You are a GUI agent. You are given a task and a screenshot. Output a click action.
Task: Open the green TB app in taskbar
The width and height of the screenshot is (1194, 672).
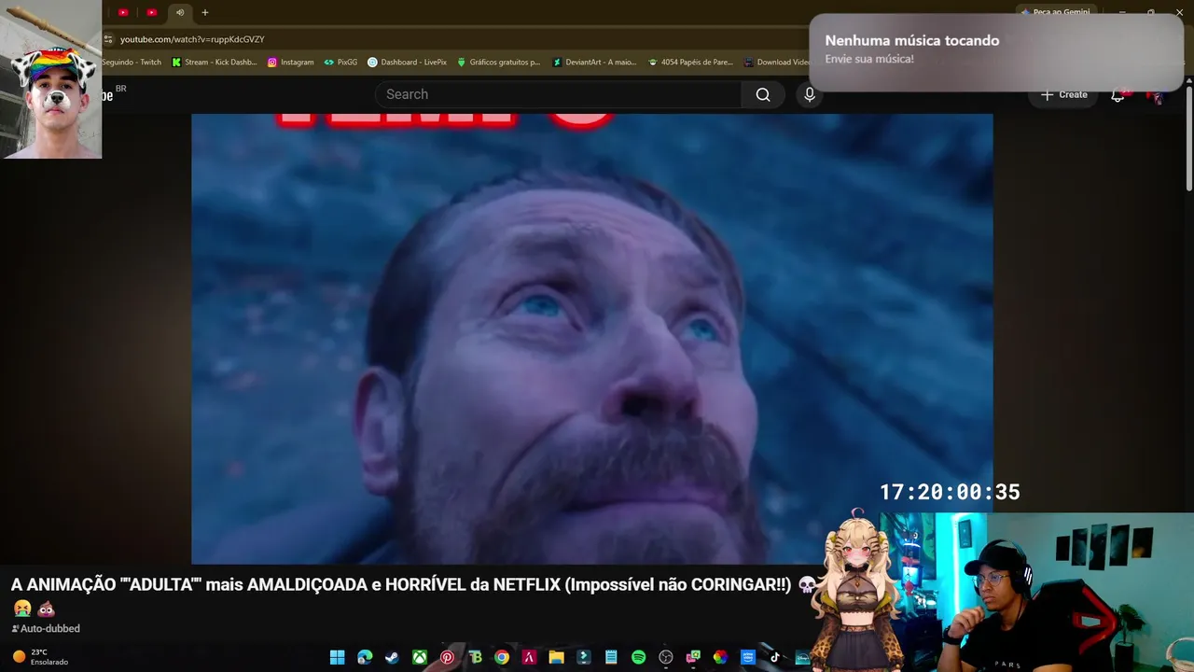coord(475,657)
